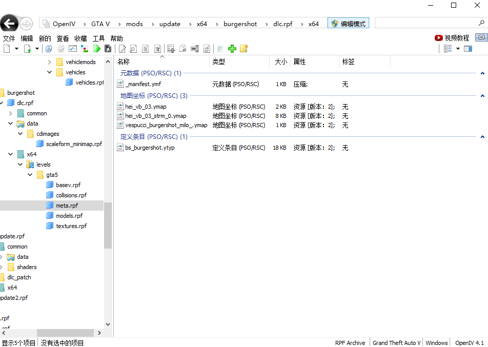Open the 帮助 menu
This screenshot has height=347, width=488.
[116, 38]
